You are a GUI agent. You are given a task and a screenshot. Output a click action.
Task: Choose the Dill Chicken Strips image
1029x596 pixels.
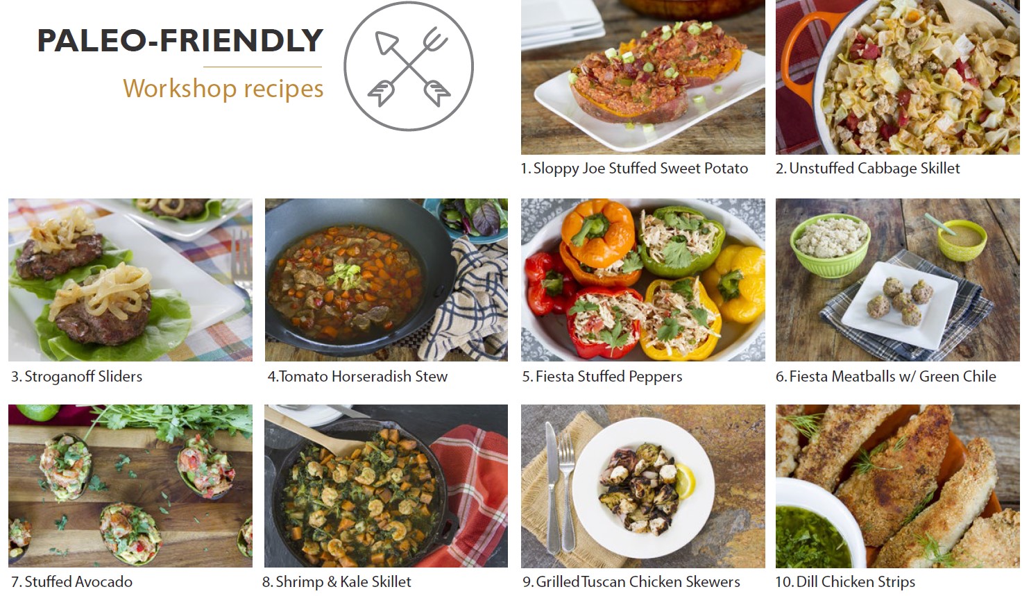tap(898, 486)
